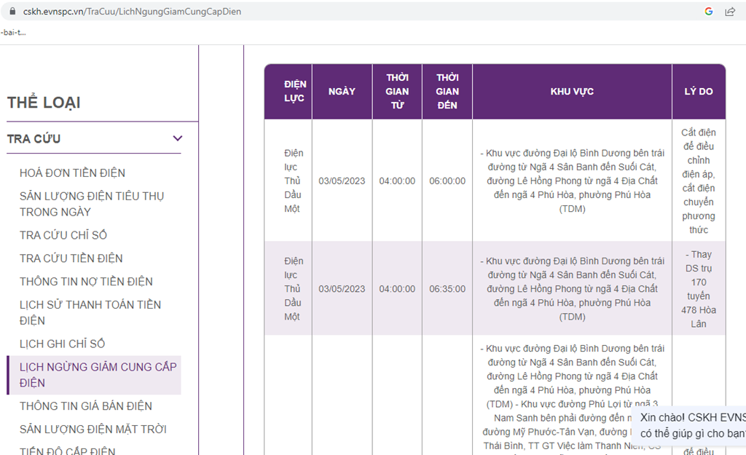Open LỊCH GHI CHỈ SỐ menu item

tap(63, 344)
